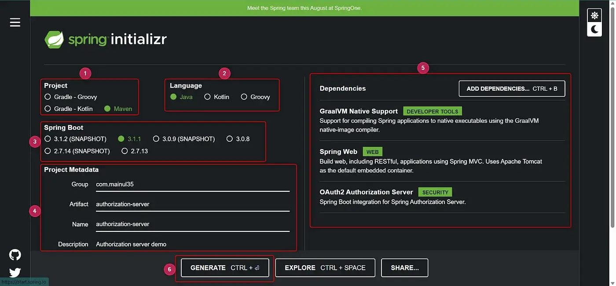Click the Spring Boot heading
The width and height of the screenshot is (616, 286).
click(64, 128)
